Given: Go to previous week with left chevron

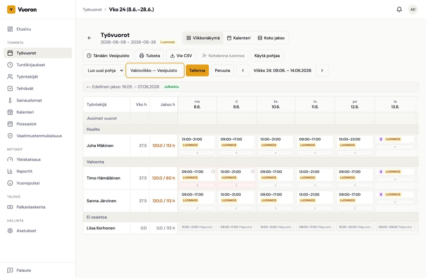Looking at the screenshot, I should (243, 70).
